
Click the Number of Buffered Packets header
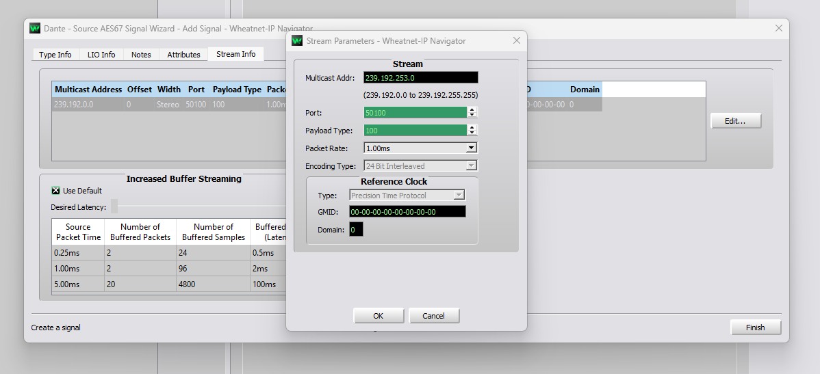140,232
